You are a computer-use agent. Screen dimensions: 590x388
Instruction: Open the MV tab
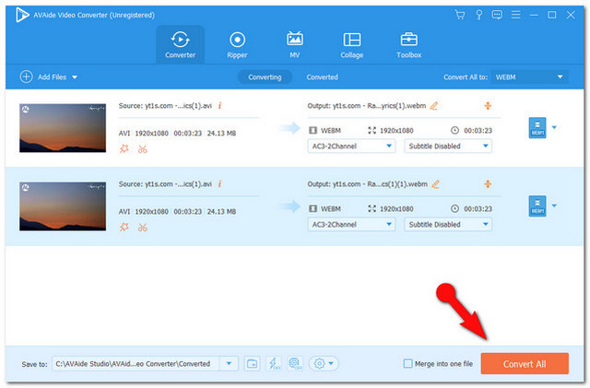[x=295, y=44]
